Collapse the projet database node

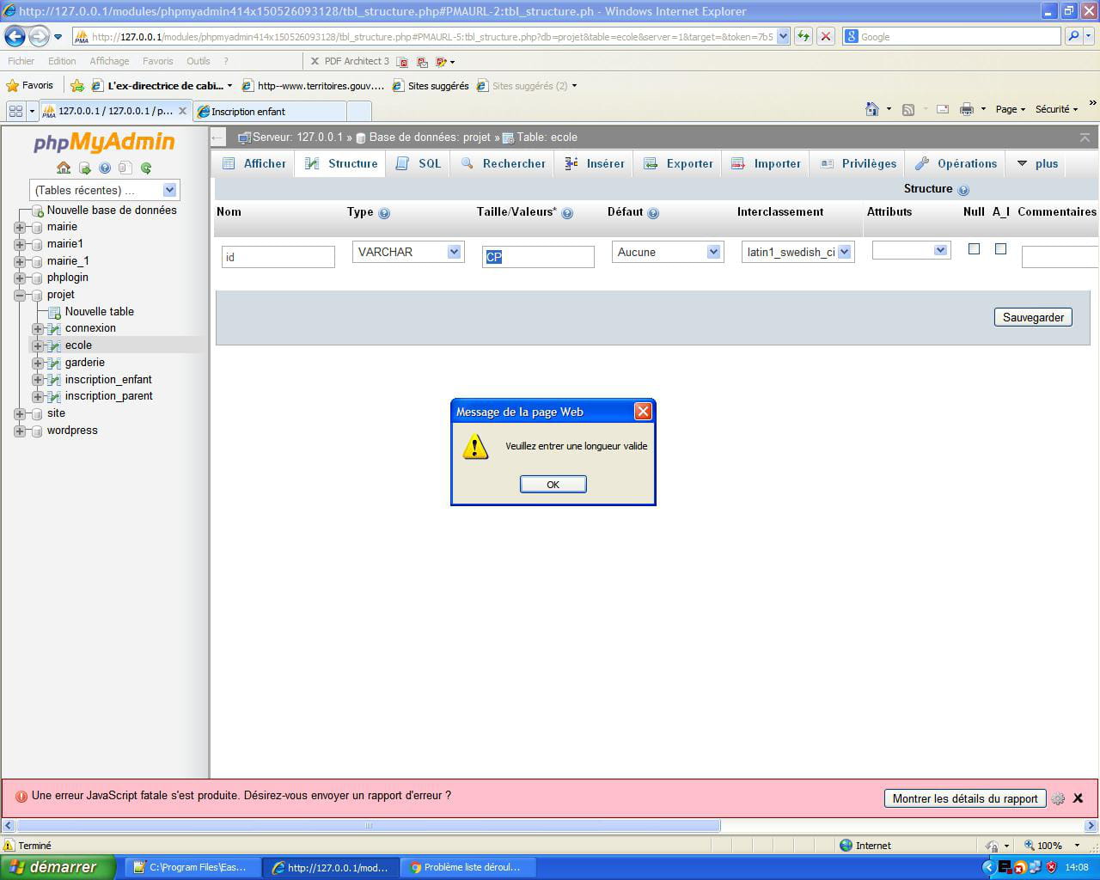(x=20, y=296)
